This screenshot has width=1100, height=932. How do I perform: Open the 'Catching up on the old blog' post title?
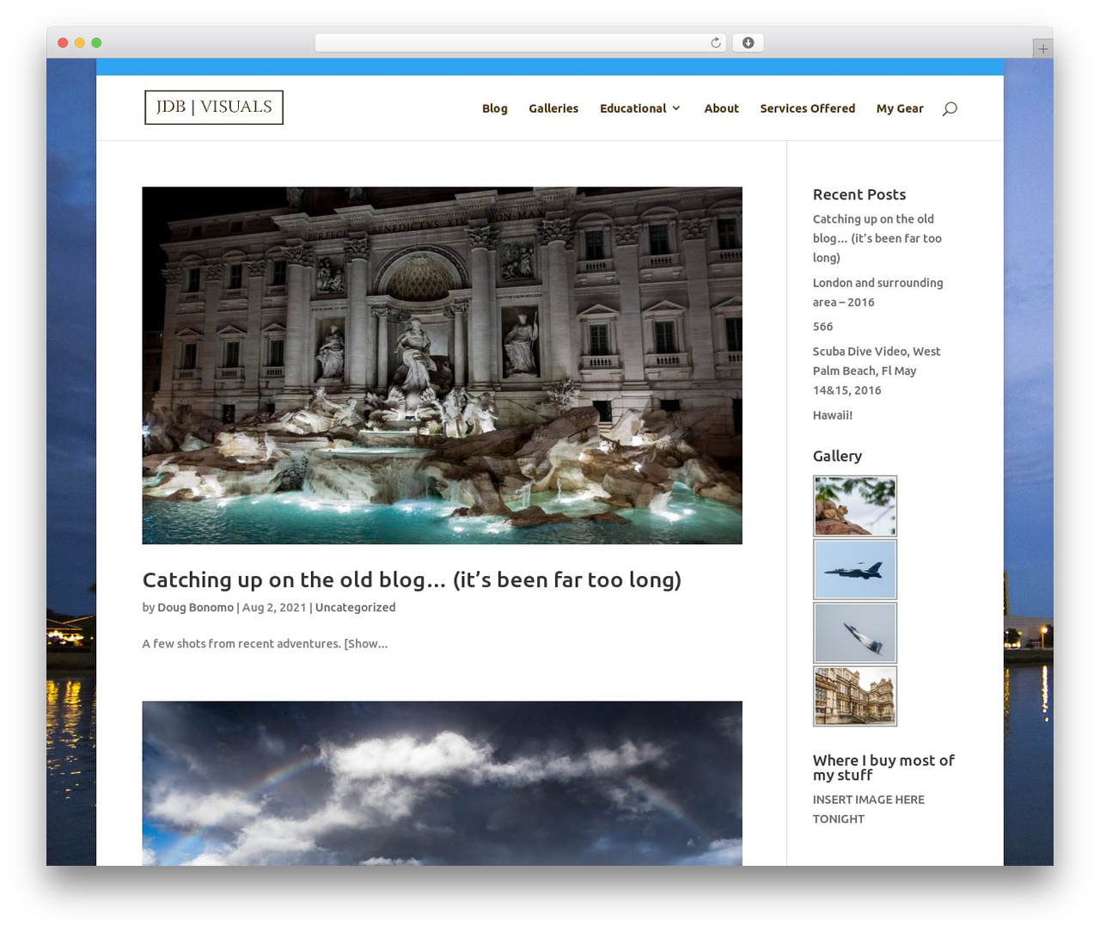point(412,579)
